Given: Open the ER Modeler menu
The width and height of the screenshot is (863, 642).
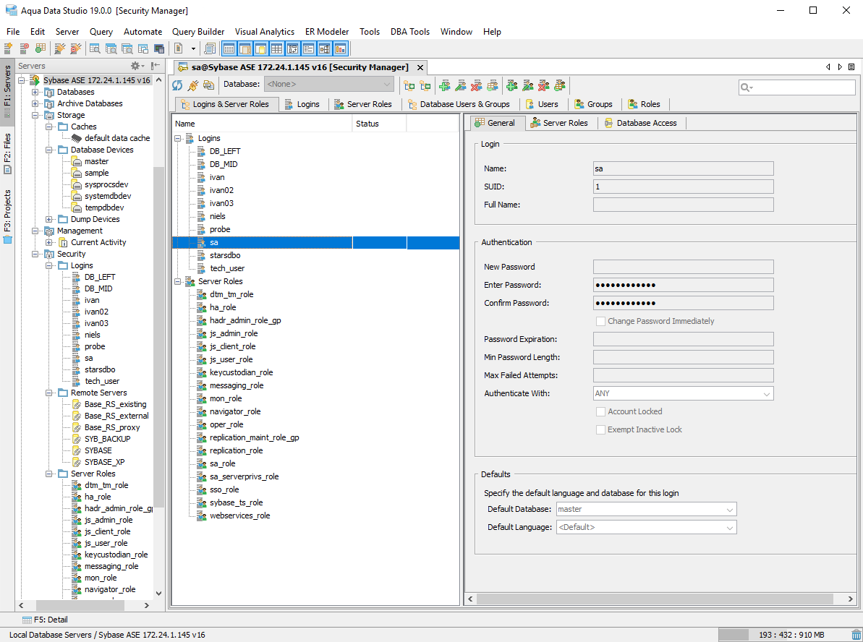Looking at the screenshot, I should tap(327, 31).
